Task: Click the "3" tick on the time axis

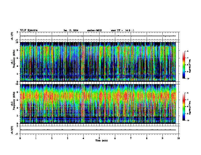Action: (x=68, y=138)
